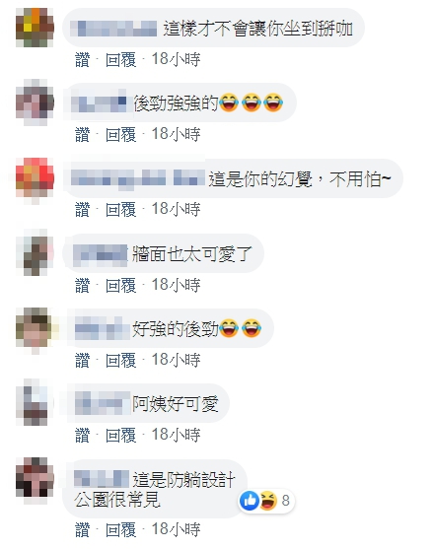Open red avatar beside 這是你的幻覺 comment
Viewport: 434px width, 549px height.
click(x=36, y=177)
